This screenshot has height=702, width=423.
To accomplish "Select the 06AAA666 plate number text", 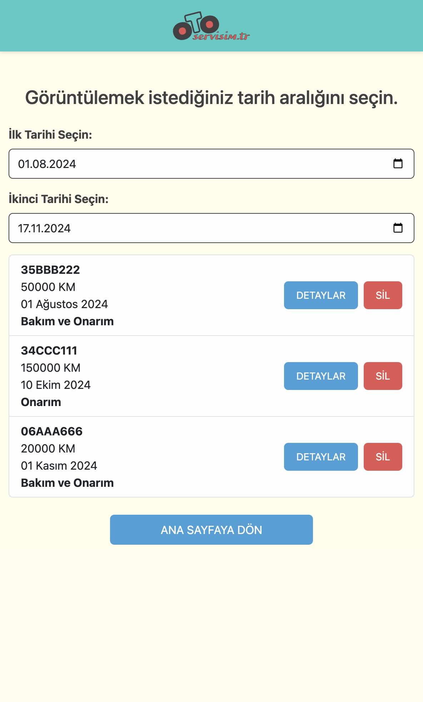I will click(x=52, y=431).
